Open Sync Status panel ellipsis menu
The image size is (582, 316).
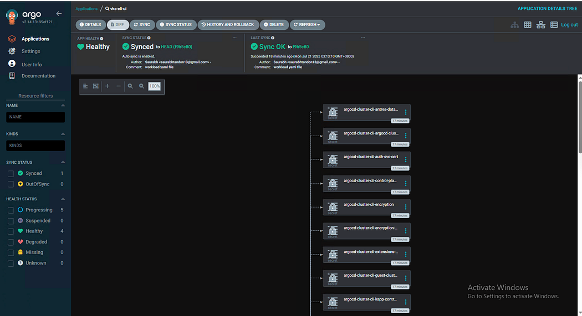coord(234,38)
